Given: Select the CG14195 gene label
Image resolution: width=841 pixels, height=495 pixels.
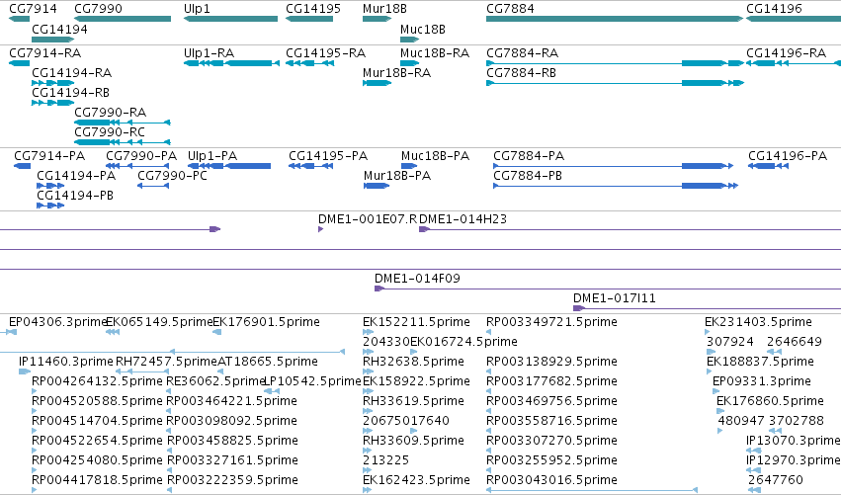Looking at the screenshot, I should pyautogui.click(x=313, y=9).
